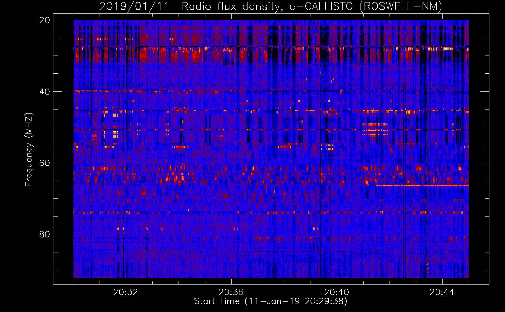Click the y-axis tick label "60"
Screen dimensions: 505x312
45,163
